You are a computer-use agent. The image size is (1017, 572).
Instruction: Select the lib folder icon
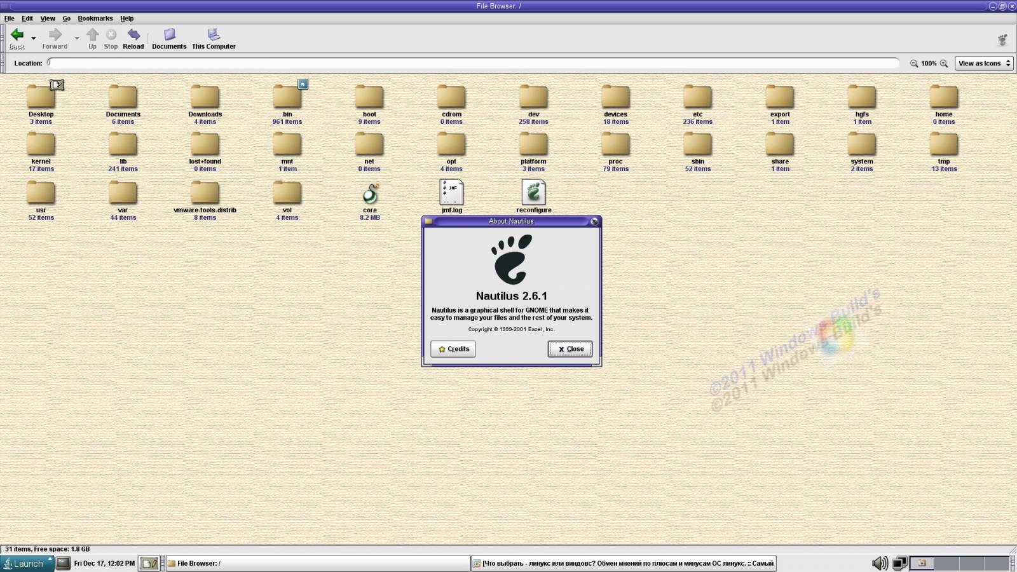pyautogui.click(x=123, y=144)
